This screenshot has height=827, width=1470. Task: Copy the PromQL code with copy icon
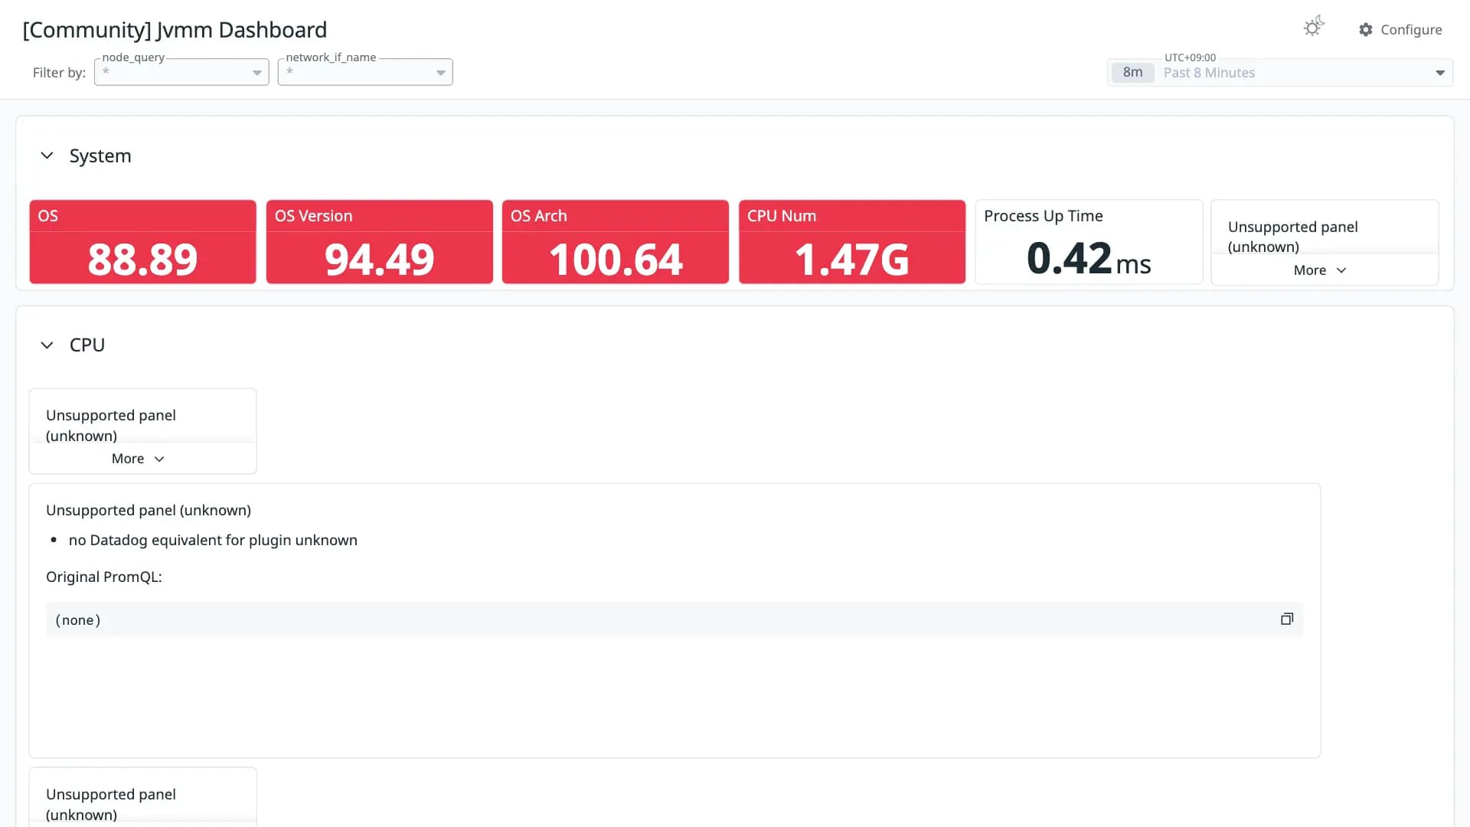(x=1287, y=619)
